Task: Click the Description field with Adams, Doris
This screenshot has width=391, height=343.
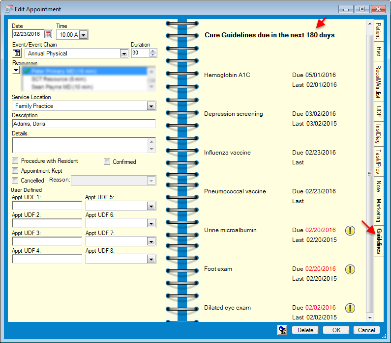Action: [x=84, y=124]
